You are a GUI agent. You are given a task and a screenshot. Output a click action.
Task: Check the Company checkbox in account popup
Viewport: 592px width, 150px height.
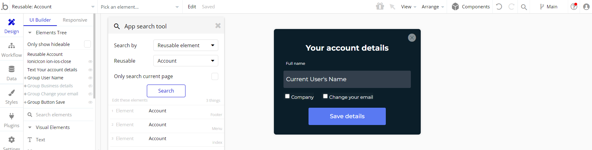pyautogui.click(x=287, y=96)
